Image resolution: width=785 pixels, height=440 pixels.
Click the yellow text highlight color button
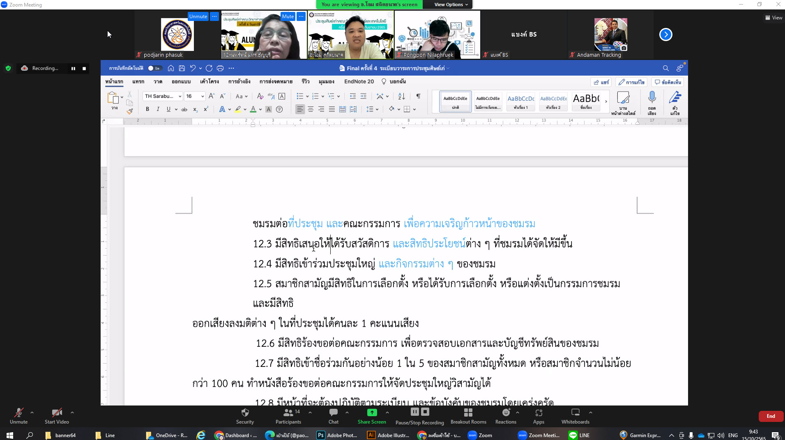pyautogui.click(x=238, y=109)
